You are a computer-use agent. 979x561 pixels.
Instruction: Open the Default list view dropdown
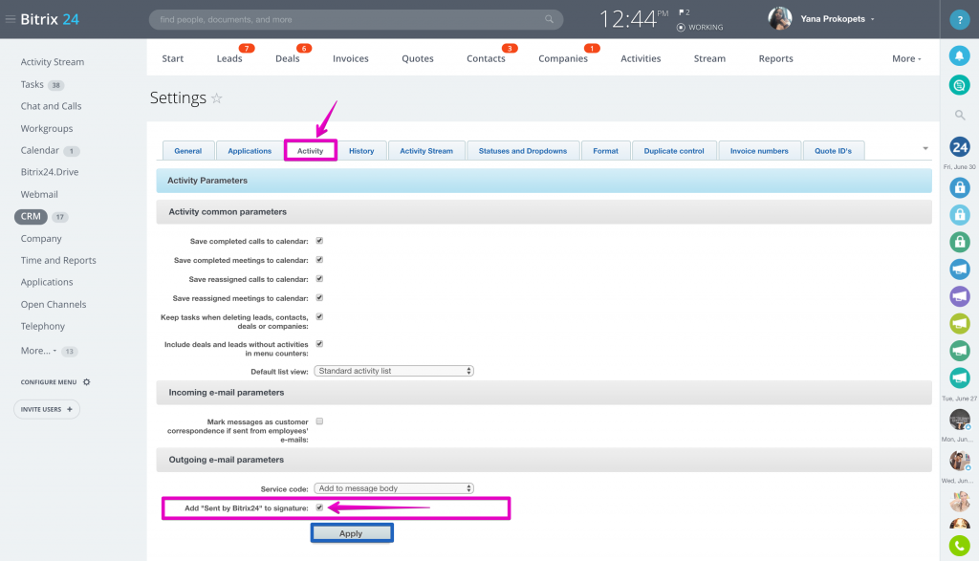[394, 371]
